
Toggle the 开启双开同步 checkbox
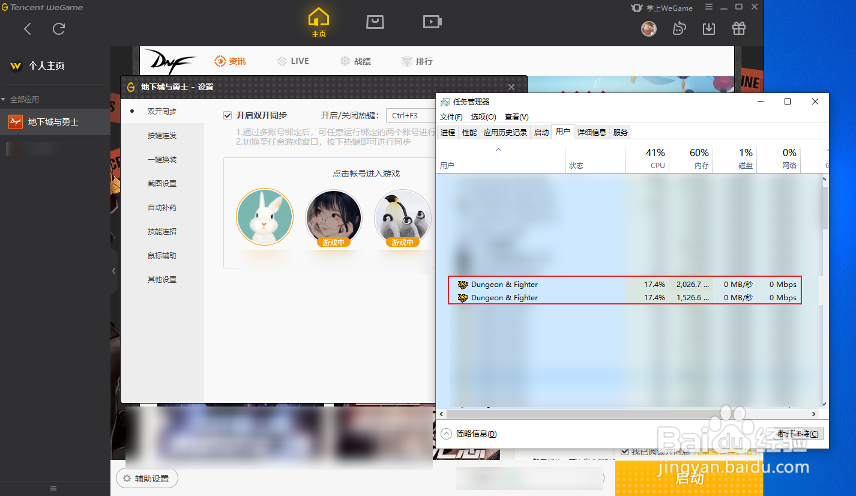(x=228, y=115)
